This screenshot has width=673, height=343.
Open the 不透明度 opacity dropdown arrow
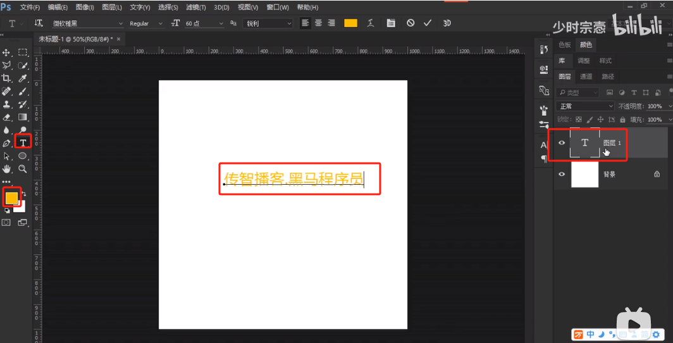[x=669, y=106]
